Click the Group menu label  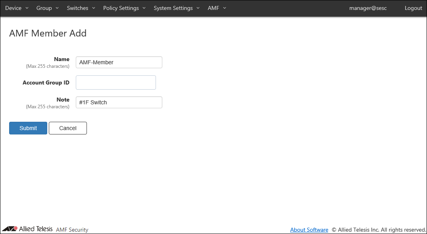coord(44,8)
